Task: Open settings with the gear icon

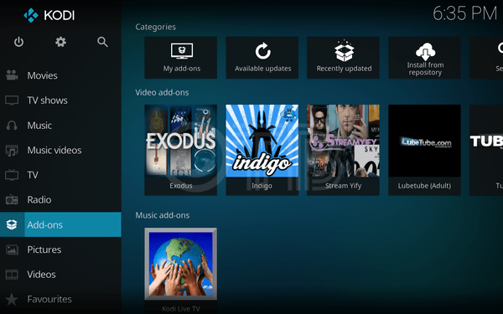Action: [60, 42]
